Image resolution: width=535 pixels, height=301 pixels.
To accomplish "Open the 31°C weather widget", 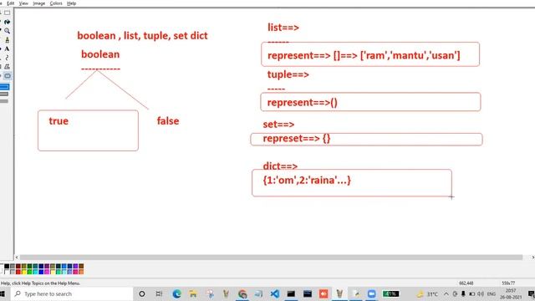I will coord(428,293).
